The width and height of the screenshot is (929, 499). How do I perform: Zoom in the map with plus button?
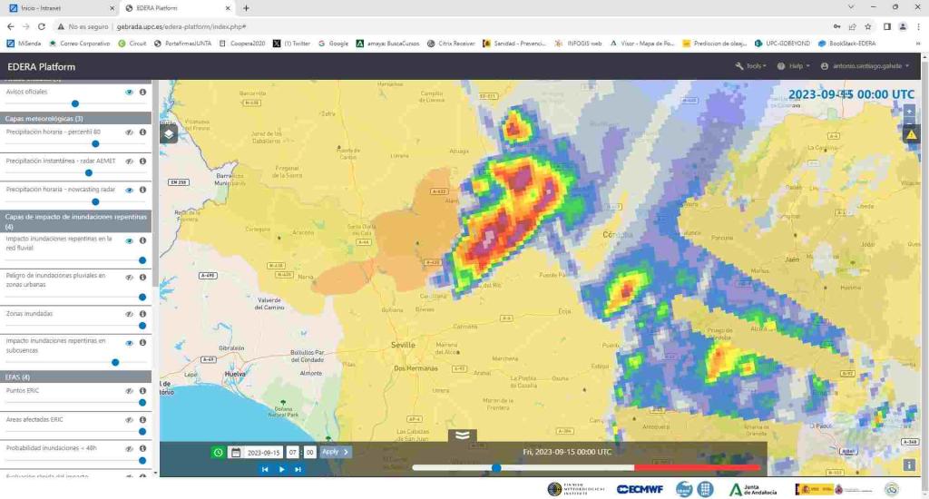click(x=909, y=111)
